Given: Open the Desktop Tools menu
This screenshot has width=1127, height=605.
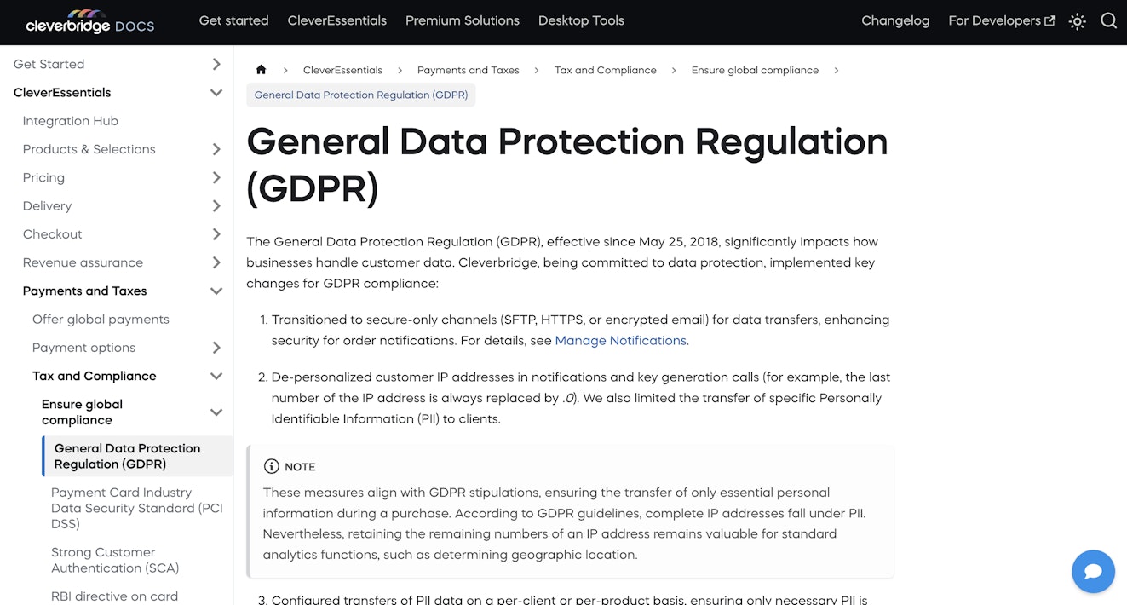Looking at the screenshot, I should click(x=581, y=20).
